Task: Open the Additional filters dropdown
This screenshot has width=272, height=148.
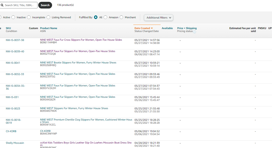Action: (x=158, y=17)
